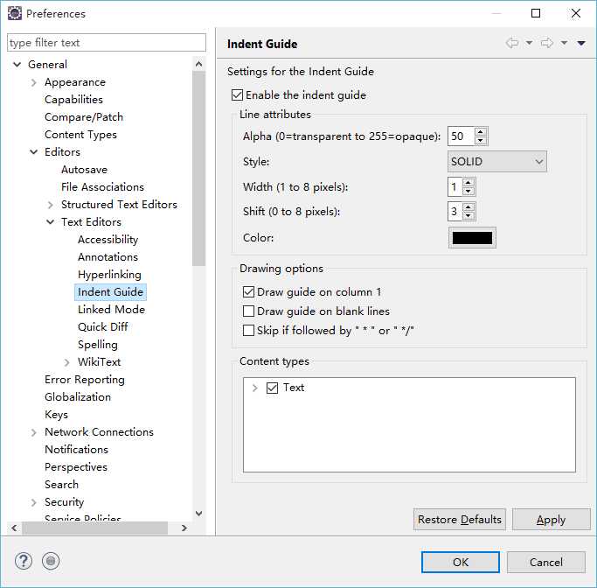597x588 pixels.
Task: Expand the Structured Text Editors node
Action: 50,205
